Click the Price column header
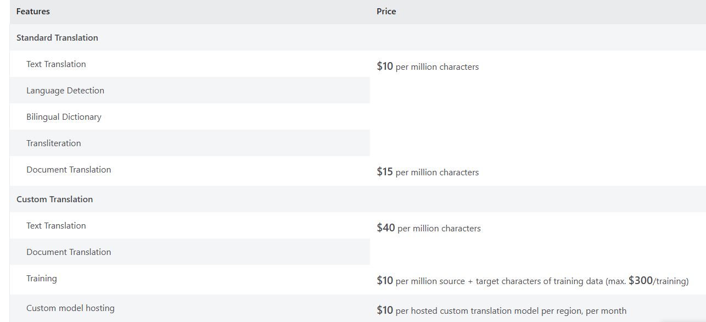The width and height of the screenshot is (706, 322). tap(386, 12)
